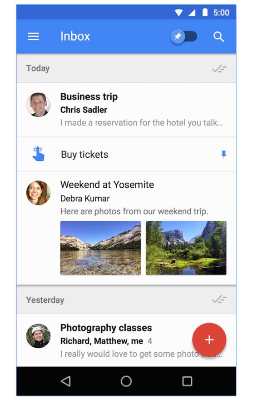Open the Buy tickets reminder

(126, 154)
